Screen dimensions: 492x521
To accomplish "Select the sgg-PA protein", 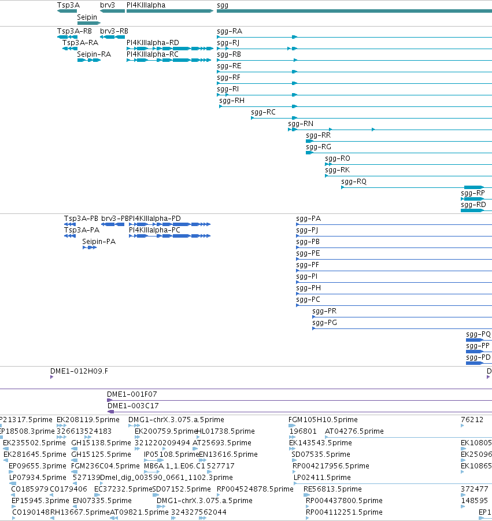I will point(394,224).
